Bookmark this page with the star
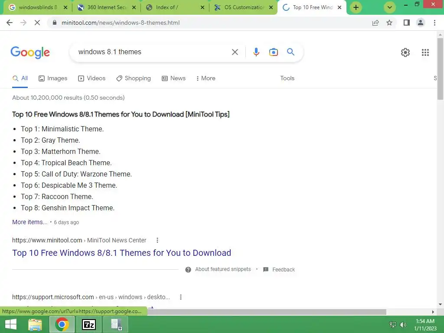 pos(389,23)
